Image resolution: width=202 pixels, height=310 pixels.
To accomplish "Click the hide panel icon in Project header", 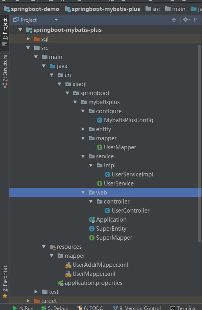I will point(196,20).
